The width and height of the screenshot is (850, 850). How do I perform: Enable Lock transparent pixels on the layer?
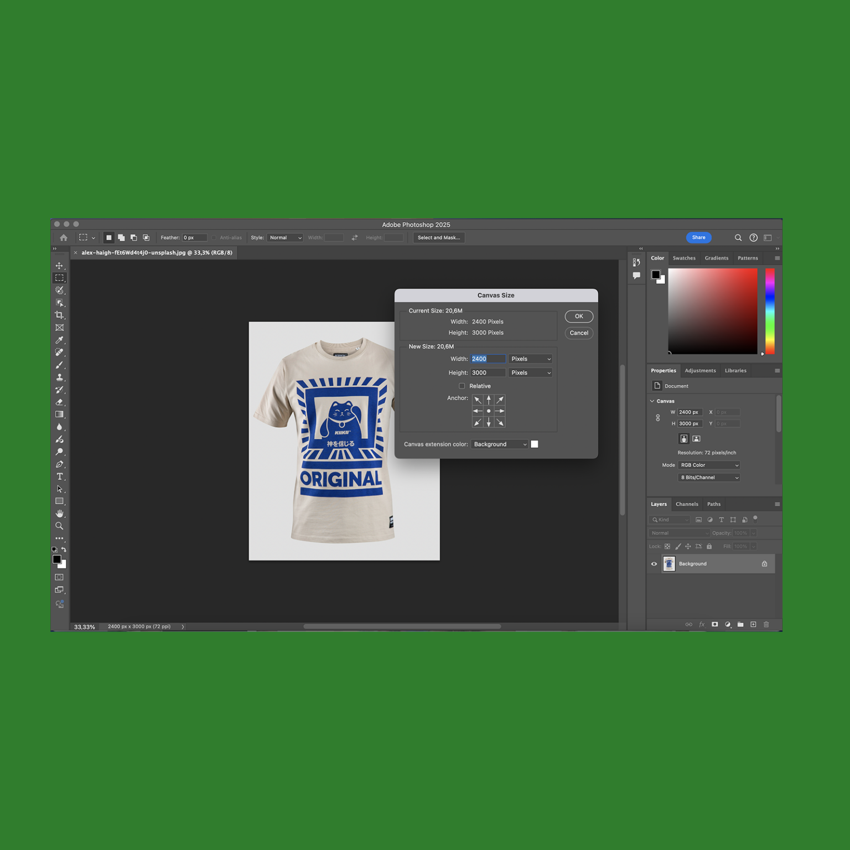point(667,546)
